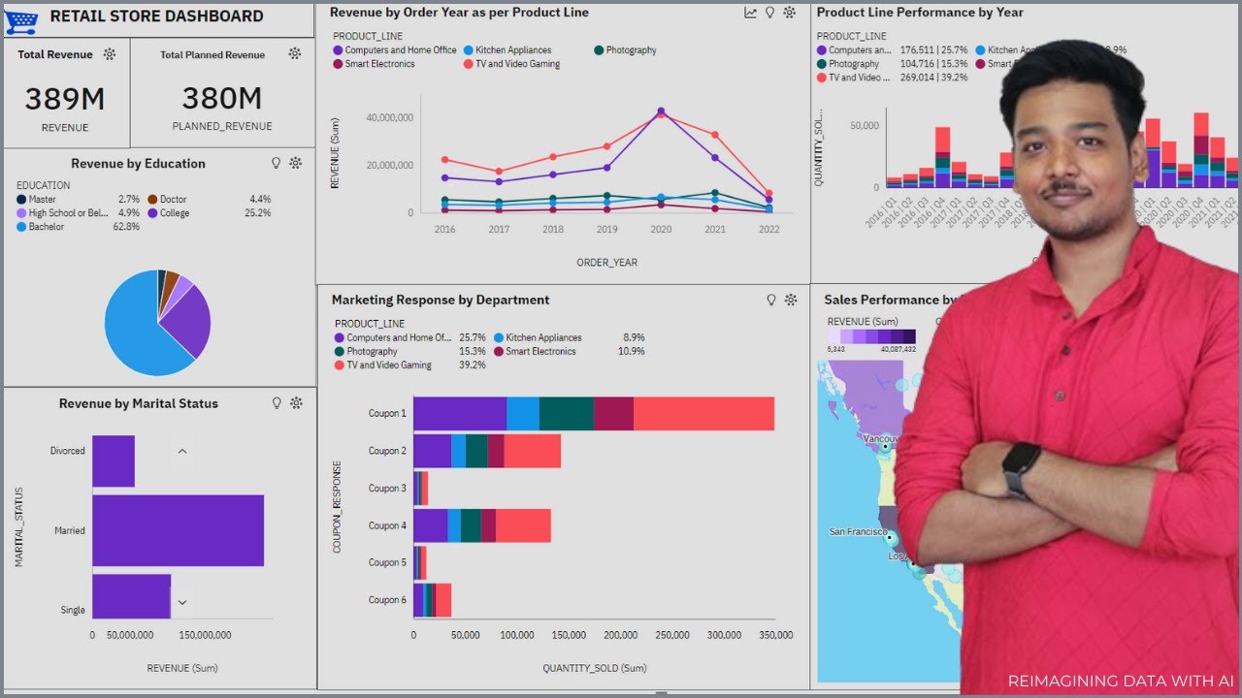Click the 2016 point on the red line
Image resolution: width=1242 pixels, height=698 pixels.
(444, 160)
